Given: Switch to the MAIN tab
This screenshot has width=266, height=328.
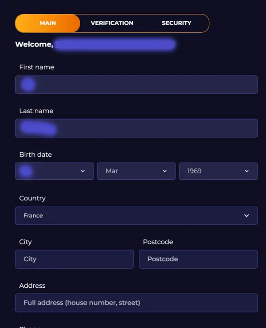Looking at the screenshot, I should tap(48, 23).
